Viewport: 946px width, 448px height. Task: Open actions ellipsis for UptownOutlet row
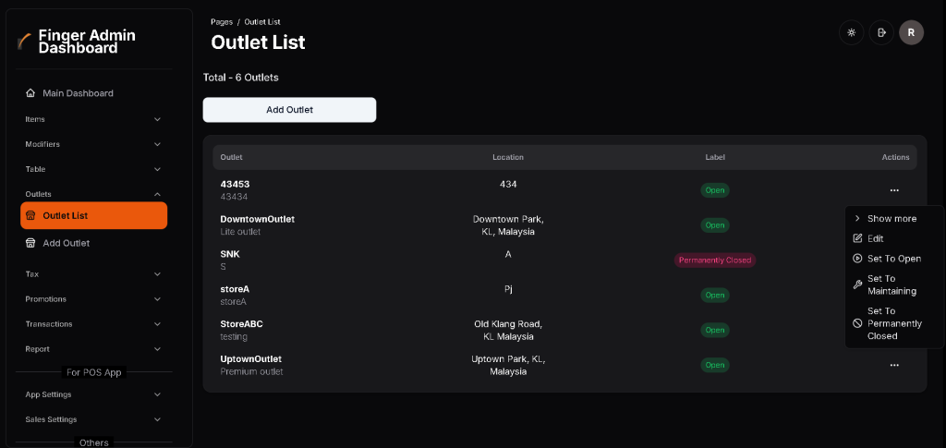click(x=894, y=365)
